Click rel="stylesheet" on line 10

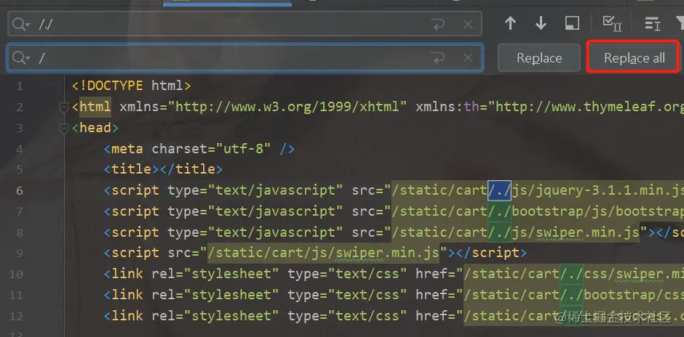click(x=215, y=274)
